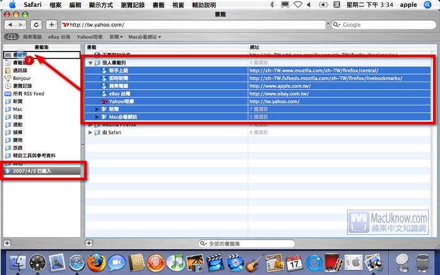
Task: Click the add bookmark plus button beside the address bar
Action: (x=51, y=24)
